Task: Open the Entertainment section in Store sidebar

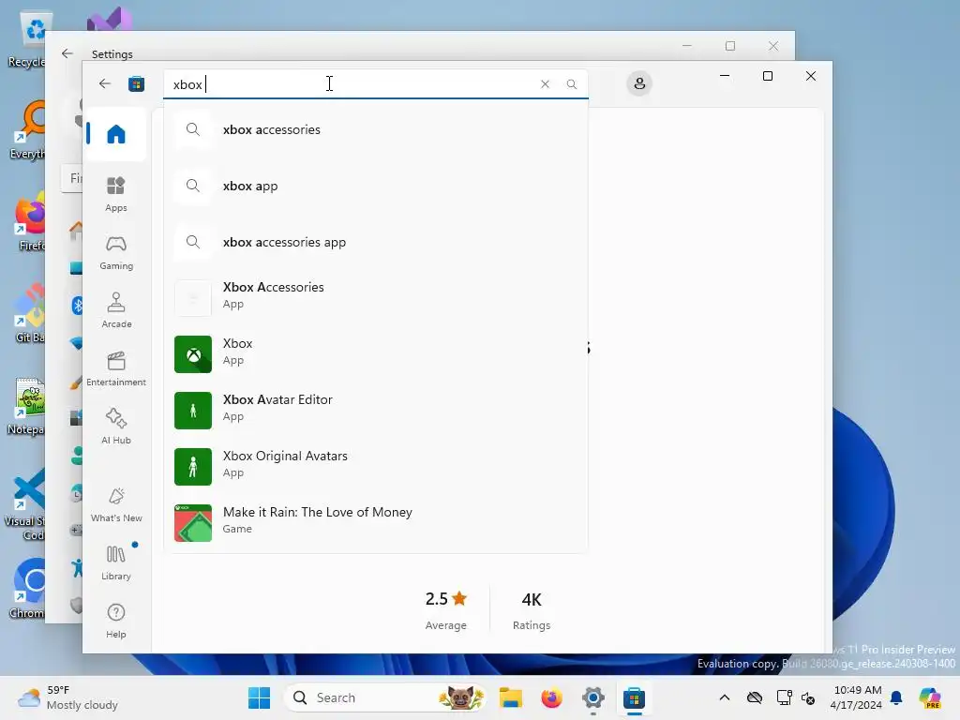Action: pos(115,368)
